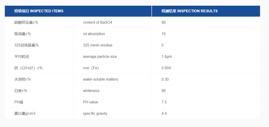
Task: Select the 0.30 result value
Action: click(x=165, y=79)
